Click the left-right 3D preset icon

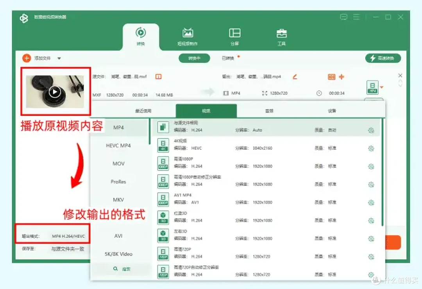coord(163,235)
